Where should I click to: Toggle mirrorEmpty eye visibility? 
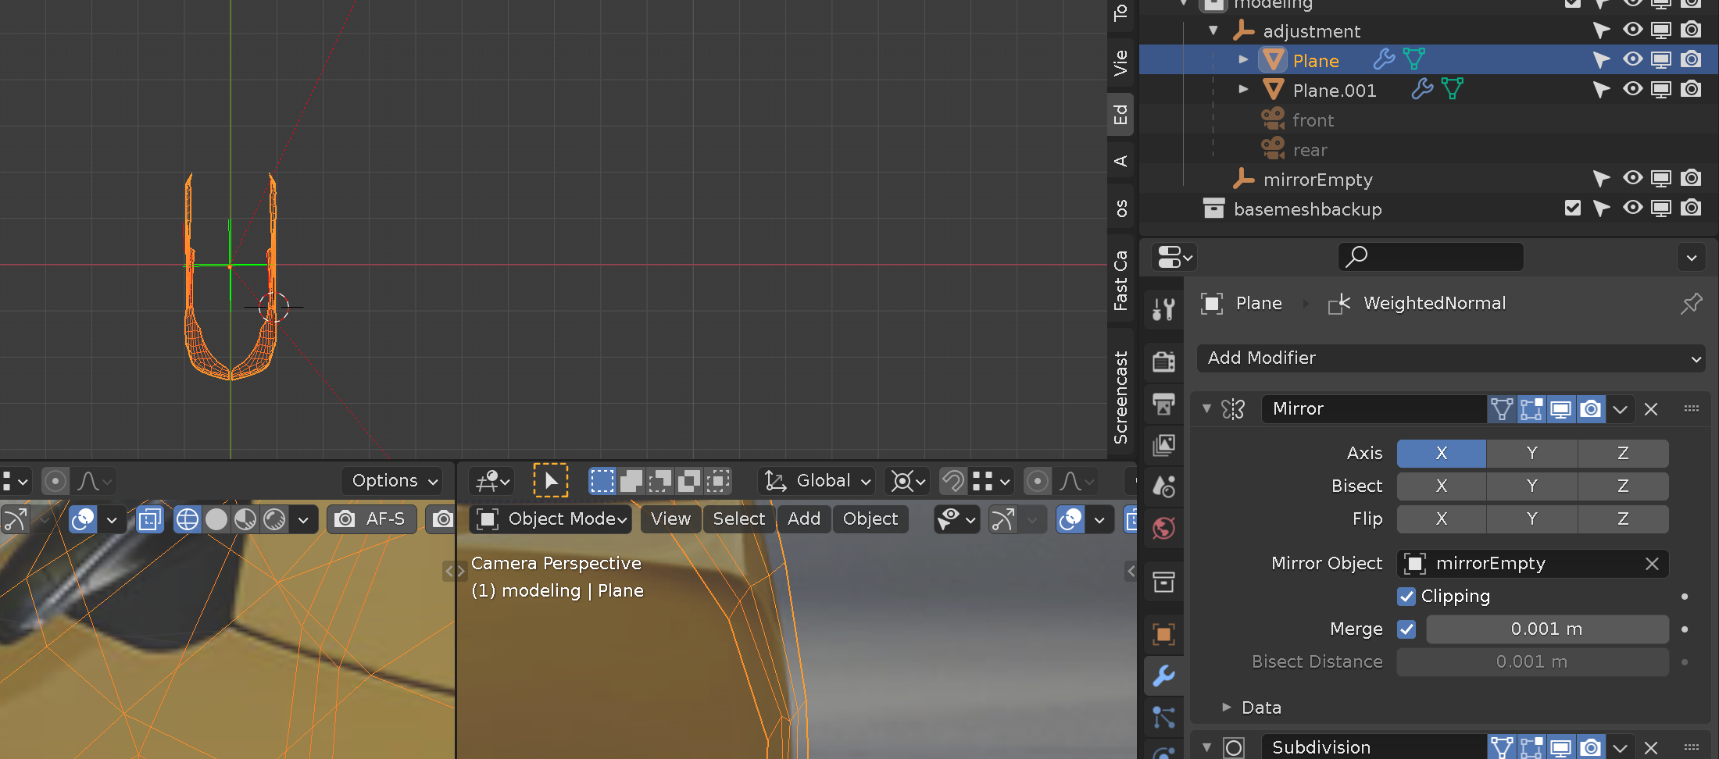click(1632, 178)
